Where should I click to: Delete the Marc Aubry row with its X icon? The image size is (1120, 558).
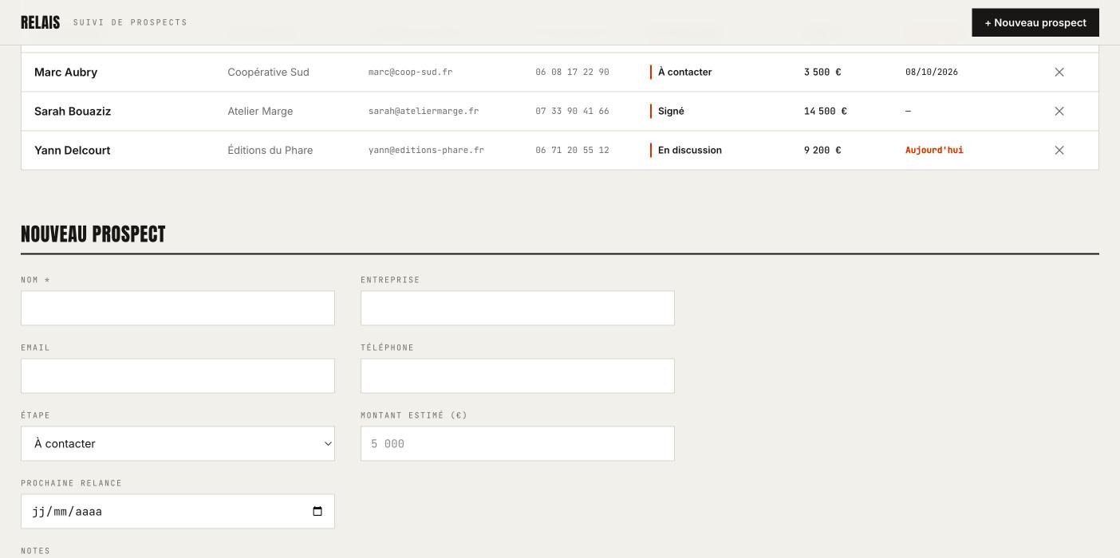tap(1059, 72)
